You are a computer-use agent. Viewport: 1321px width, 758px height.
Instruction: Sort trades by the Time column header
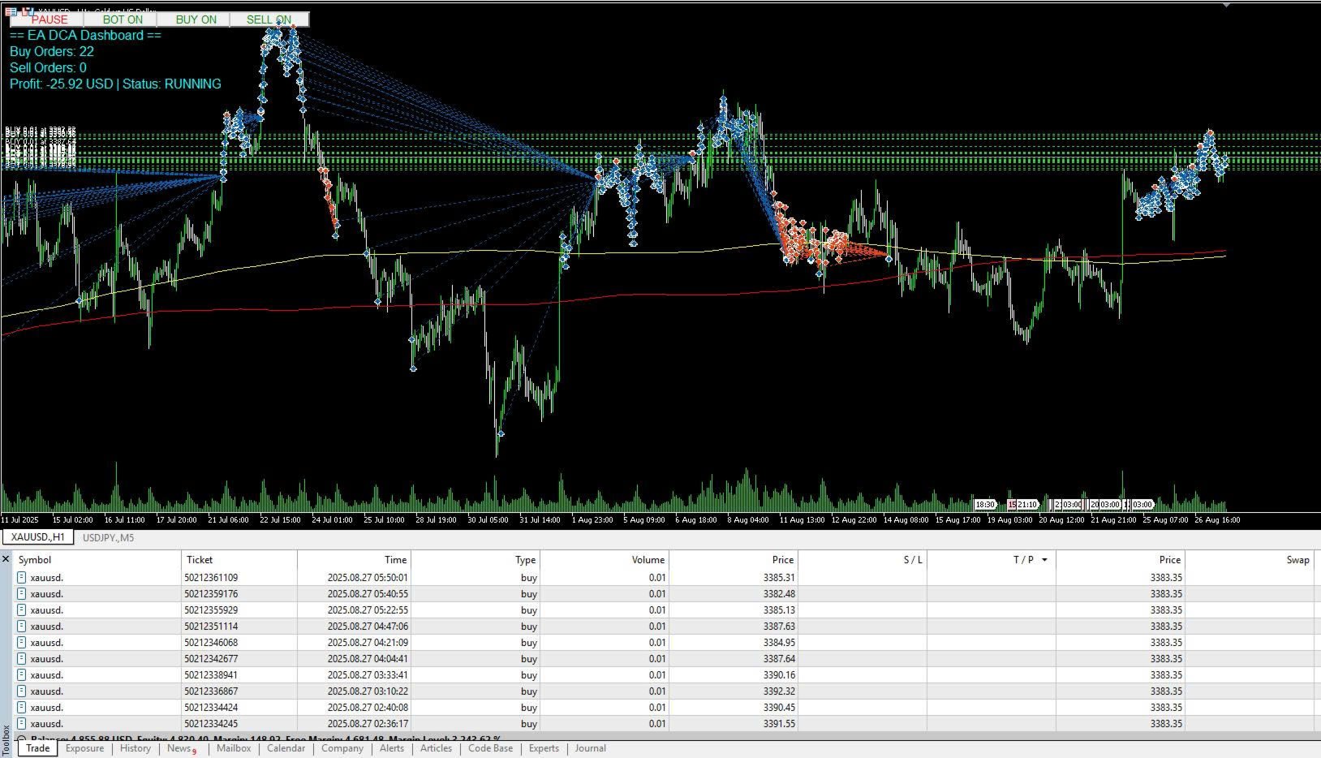tap(354, 559)
